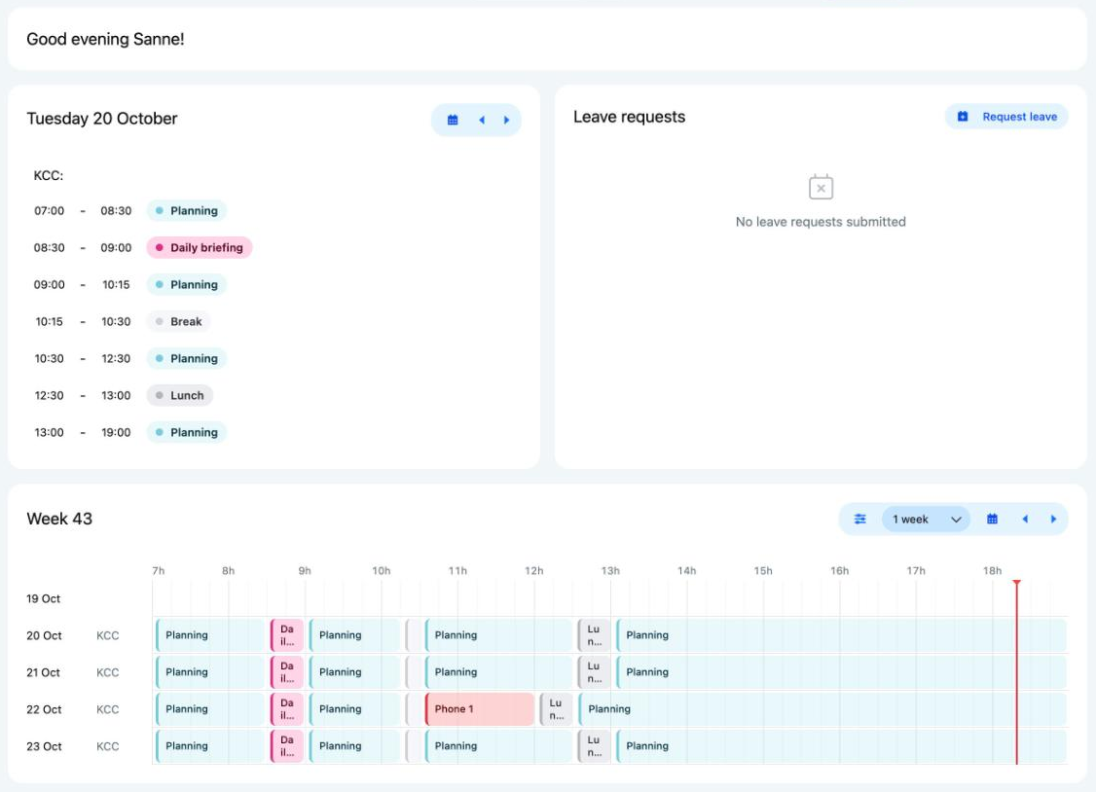Click the 'No leave requests submitted' message
1096x792 pixels.
coord(821,222)
